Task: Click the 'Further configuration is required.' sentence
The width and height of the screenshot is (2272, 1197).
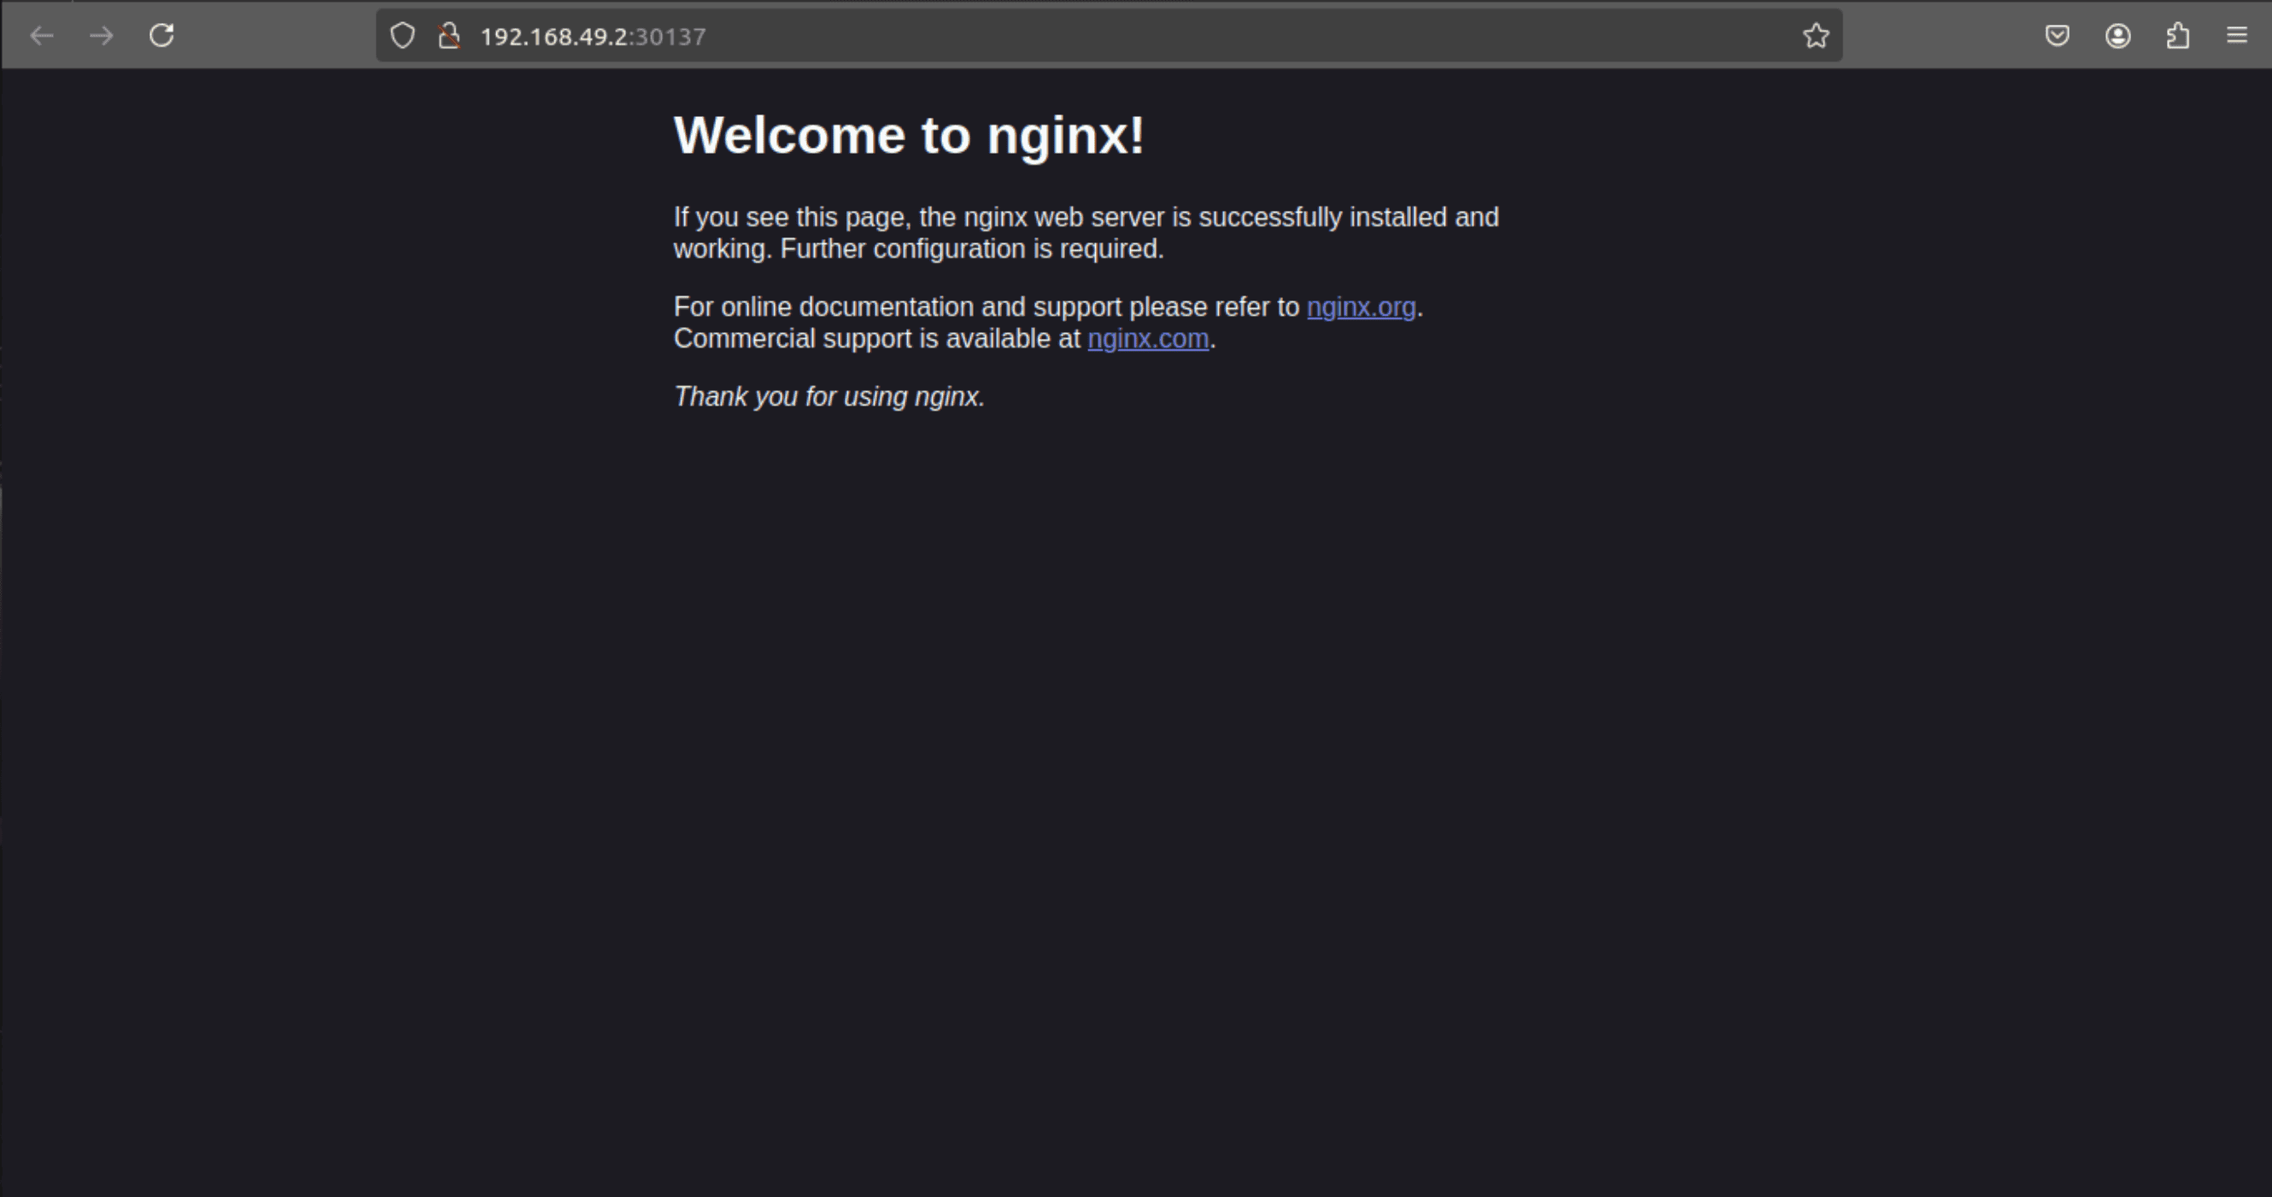Action: coord(972,248)
